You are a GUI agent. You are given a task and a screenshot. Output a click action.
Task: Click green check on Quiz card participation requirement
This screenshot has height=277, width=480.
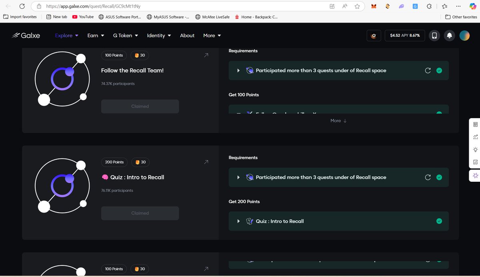[439, 177]
